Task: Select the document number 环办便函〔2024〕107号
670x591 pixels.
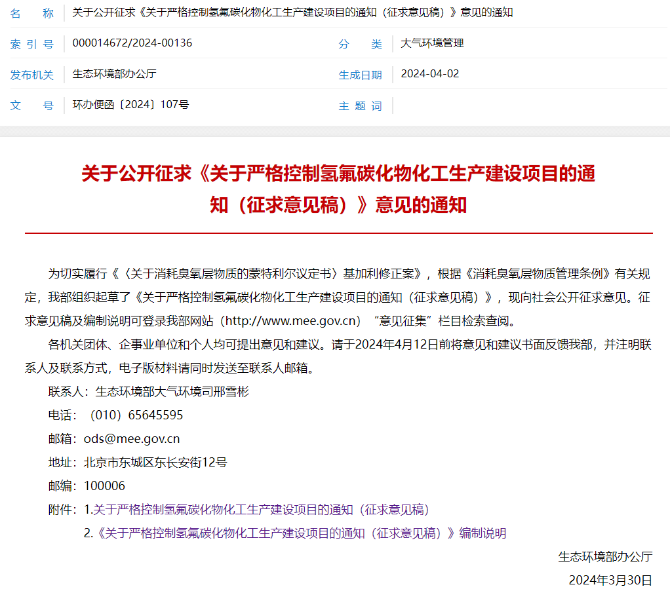Action: [x=130, y=105]
